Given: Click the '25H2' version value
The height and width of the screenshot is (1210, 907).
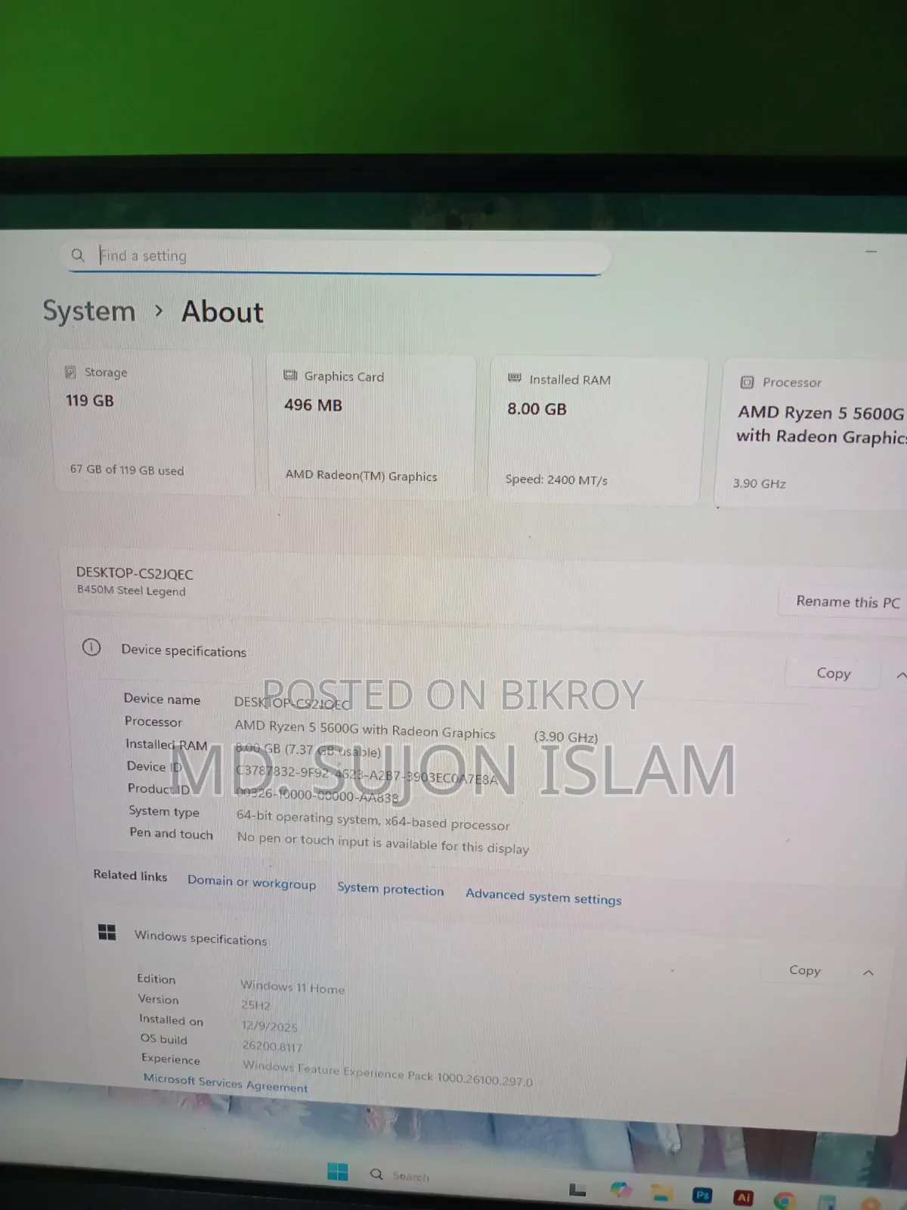Looking at the screenshot, I should (255, 1005).
